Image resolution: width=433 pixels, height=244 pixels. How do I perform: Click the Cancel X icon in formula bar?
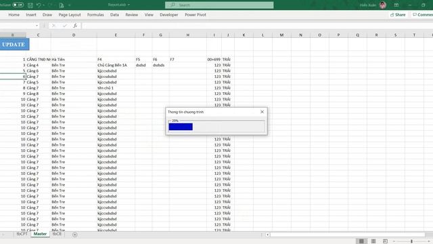pos(53,26)
